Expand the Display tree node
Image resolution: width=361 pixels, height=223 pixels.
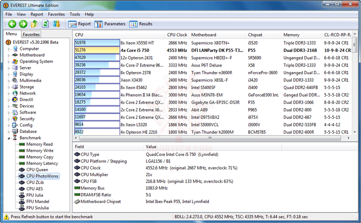coord(9,74)
